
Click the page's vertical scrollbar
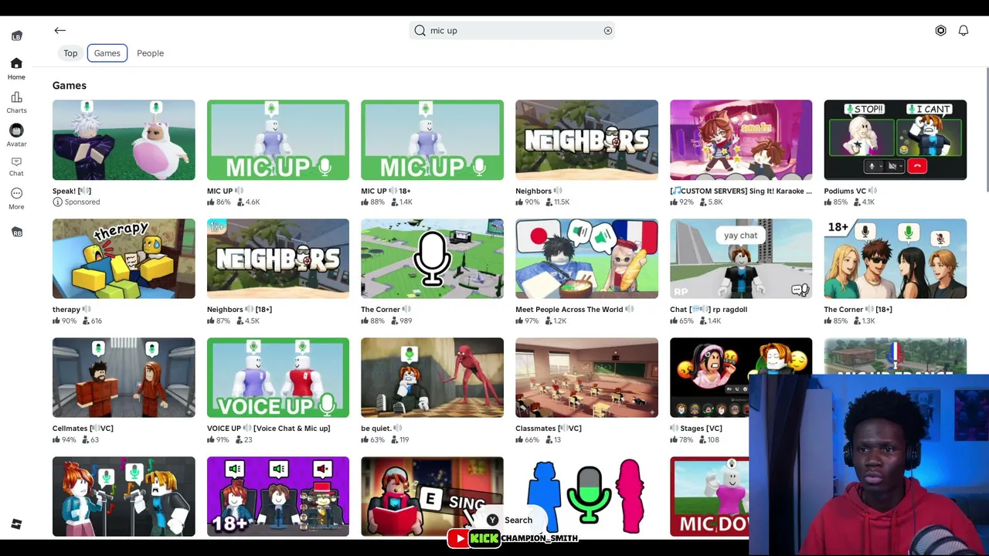tap(987, 131)
